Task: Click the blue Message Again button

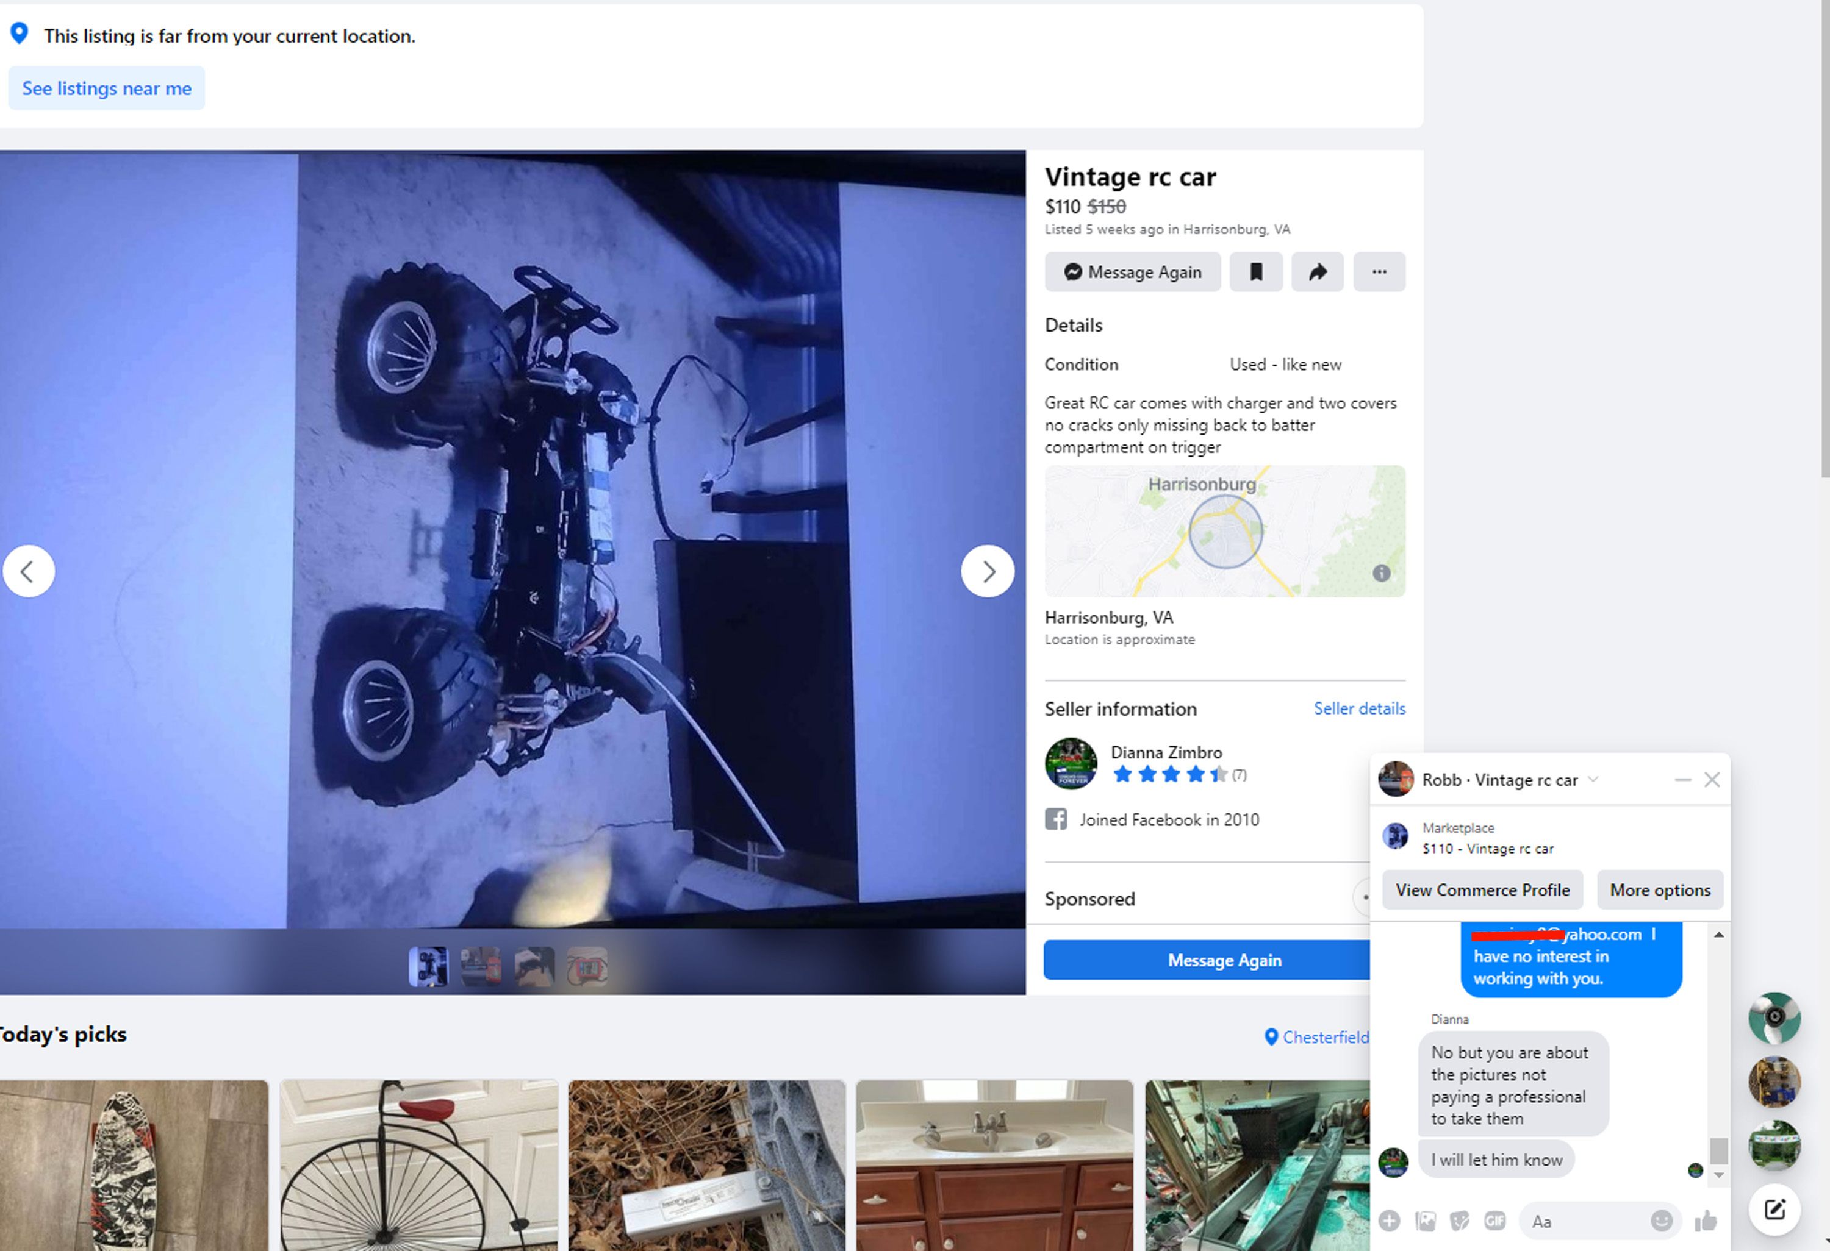Action: coord(1207,960)
